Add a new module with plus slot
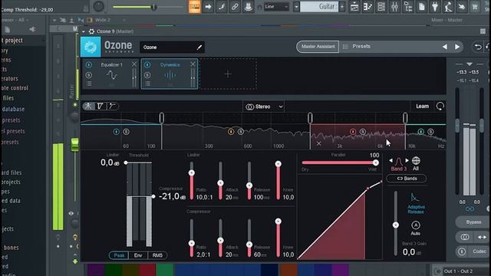 pos(228,74)
